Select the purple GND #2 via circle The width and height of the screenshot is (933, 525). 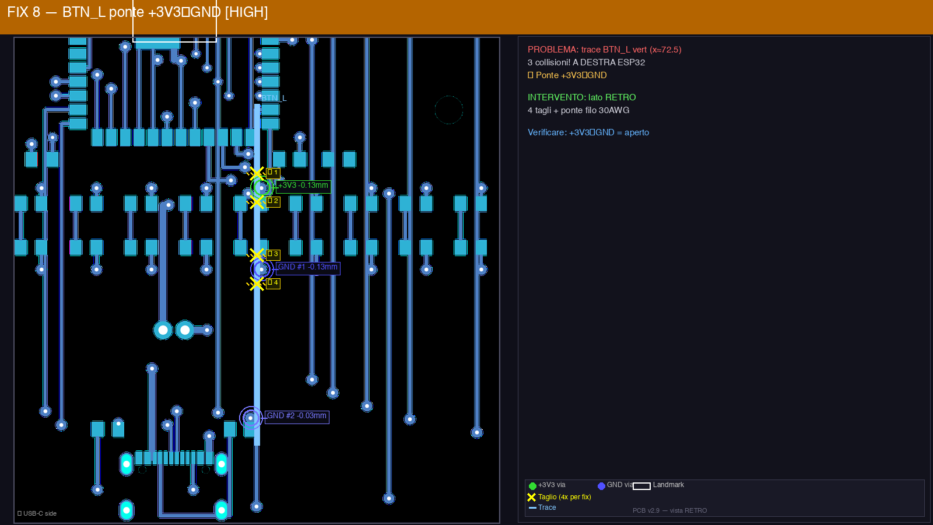[251, 418]
